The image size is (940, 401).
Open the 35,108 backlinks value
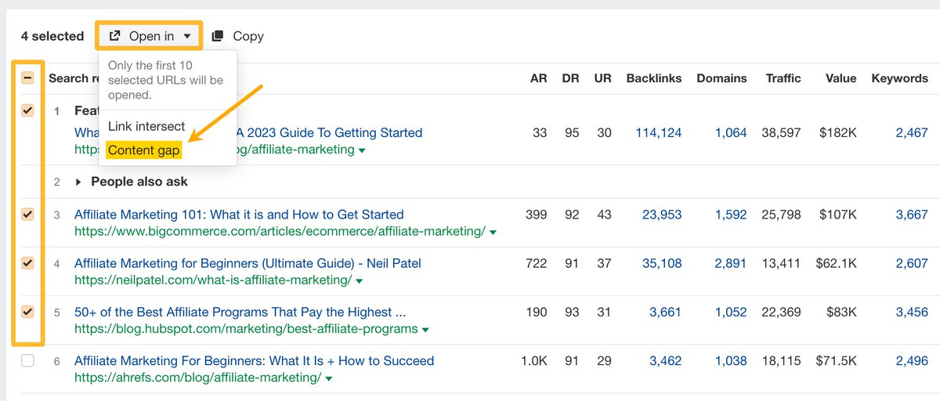[x=662, y=263]
